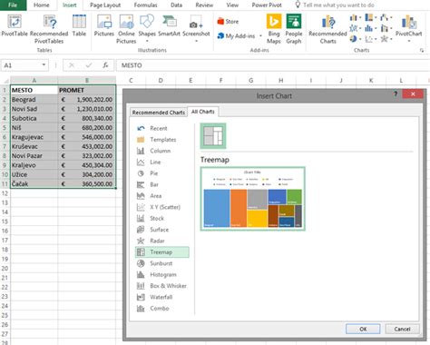
Task: Open the Shapes gallery
Action: point(147,29)
